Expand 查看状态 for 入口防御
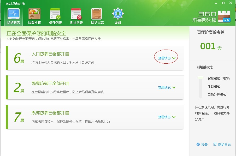The image size is (236, 156). coord(167,58)
